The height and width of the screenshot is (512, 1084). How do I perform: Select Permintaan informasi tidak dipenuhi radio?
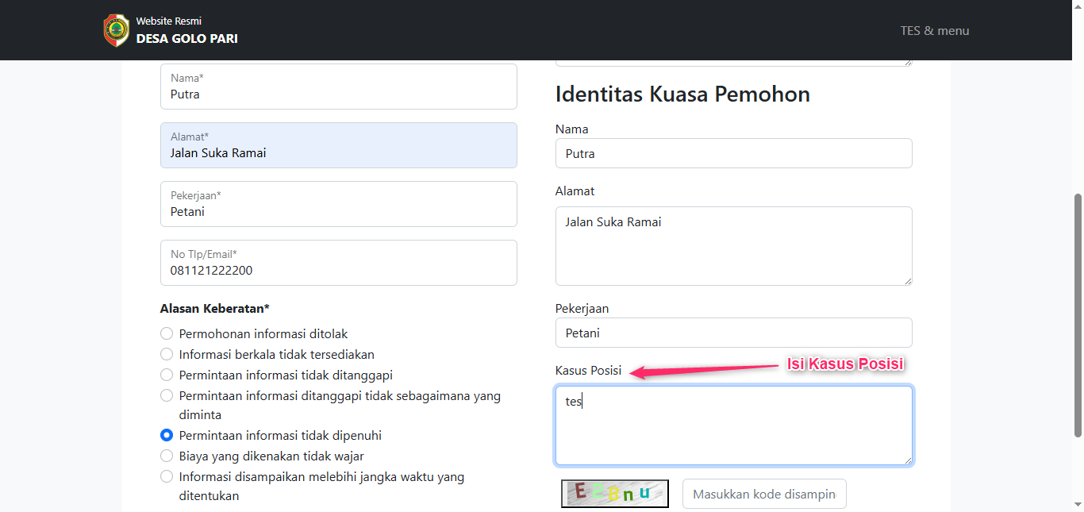(x=167, y=435)
